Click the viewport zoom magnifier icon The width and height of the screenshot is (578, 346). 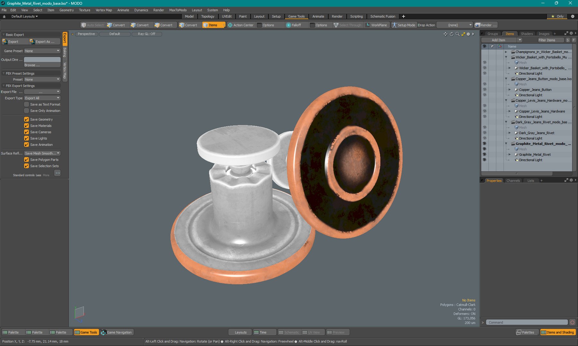click(457, 34)
